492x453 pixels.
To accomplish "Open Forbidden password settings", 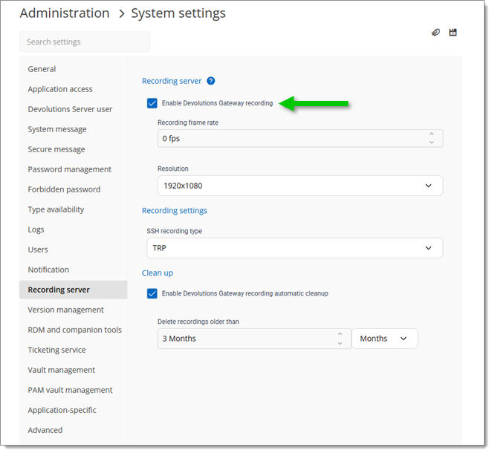I will tap(73, 189).
